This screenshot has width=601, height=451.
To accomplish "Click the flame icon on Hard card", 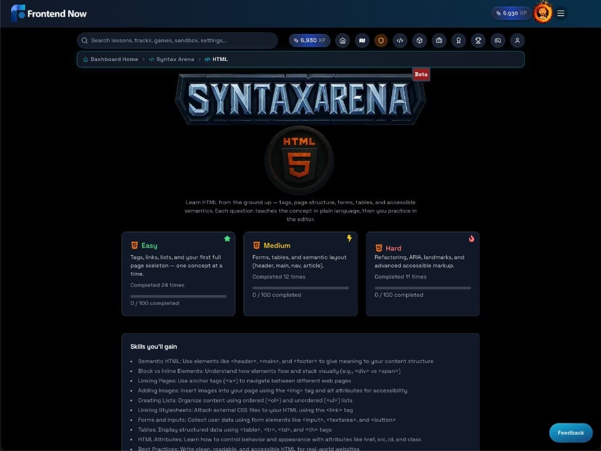I will tap(471, 239).
